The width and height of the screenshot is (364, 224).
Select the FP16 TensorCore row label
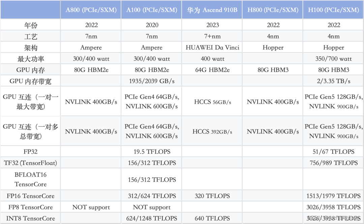tap(30, 196)
